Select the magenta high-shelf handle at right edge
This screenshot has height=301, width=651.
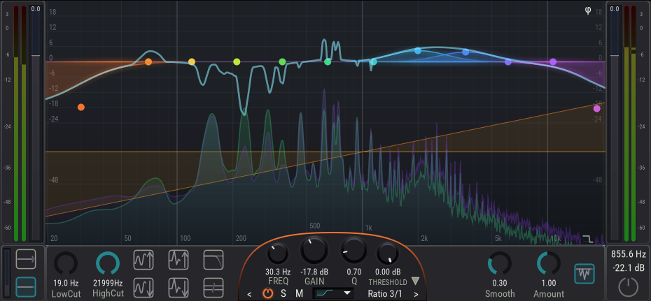597,109
